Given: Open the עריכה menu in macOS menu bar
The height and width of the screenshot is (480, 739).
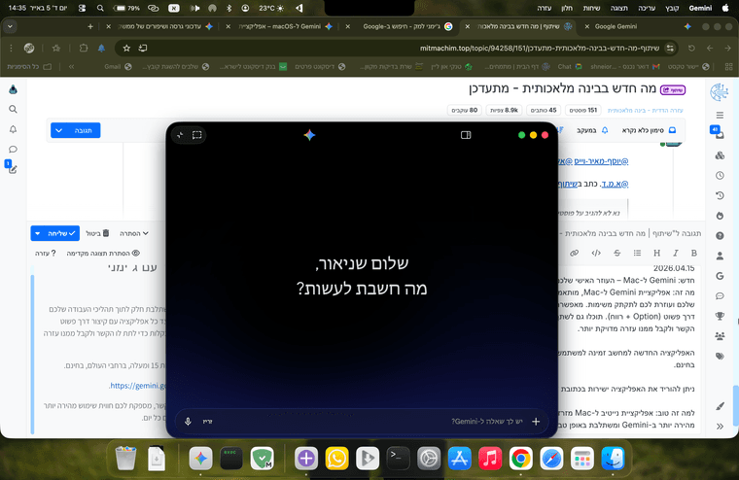Looking at the screenshot, I should pos(647,8).
